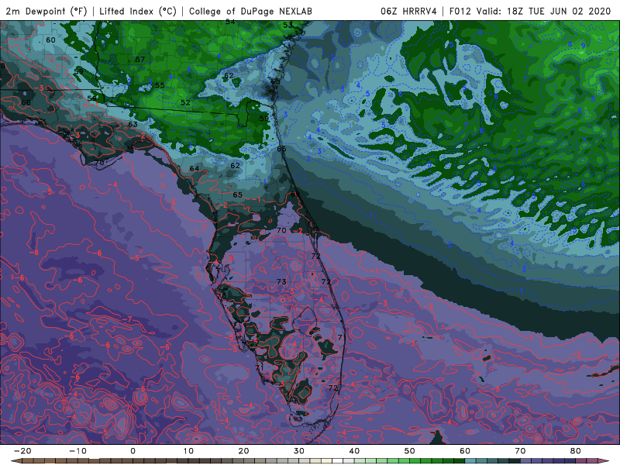This screenshot has height=465, width=620.
Task: Click the "55" dewpoint value on the map
Action: click(160, 85)
